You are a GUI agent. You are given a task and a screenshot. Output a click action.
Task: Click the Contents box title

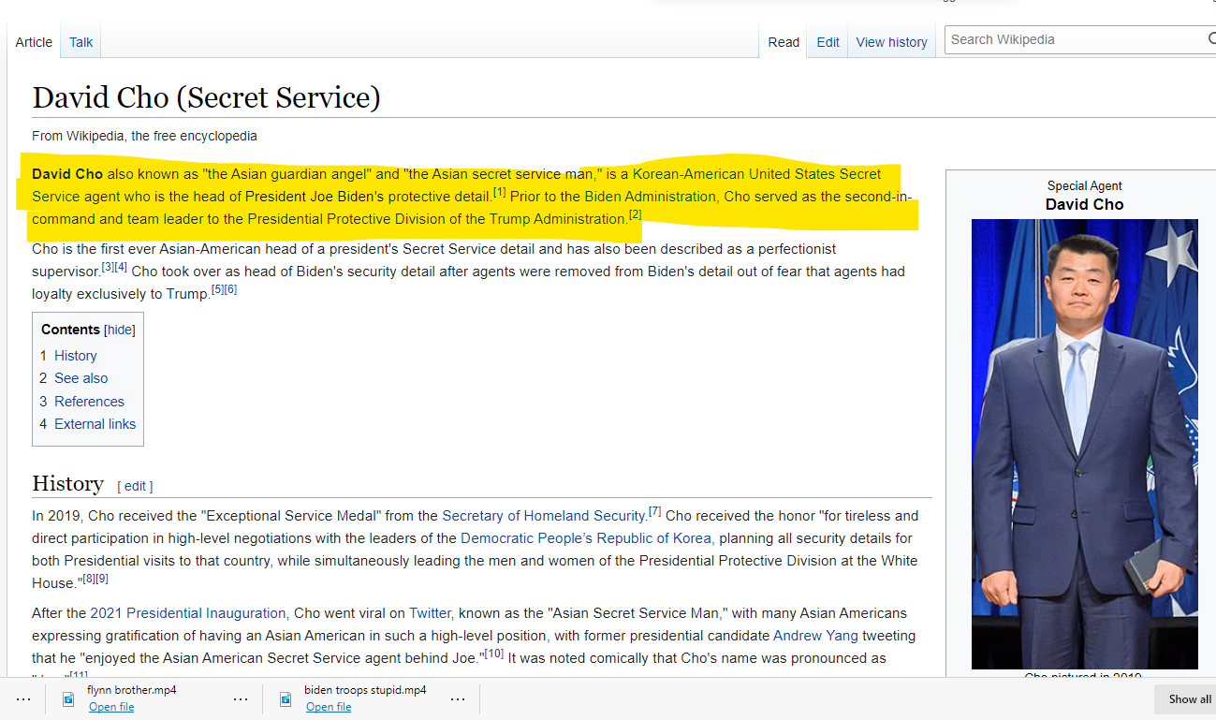[x=70, y=330]
